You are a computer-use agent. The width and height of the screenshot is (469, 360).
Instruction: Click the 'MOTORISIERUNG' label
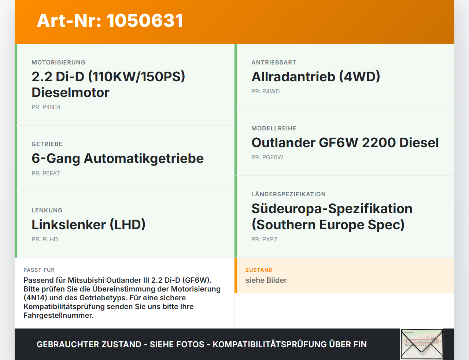click(59, 62)
